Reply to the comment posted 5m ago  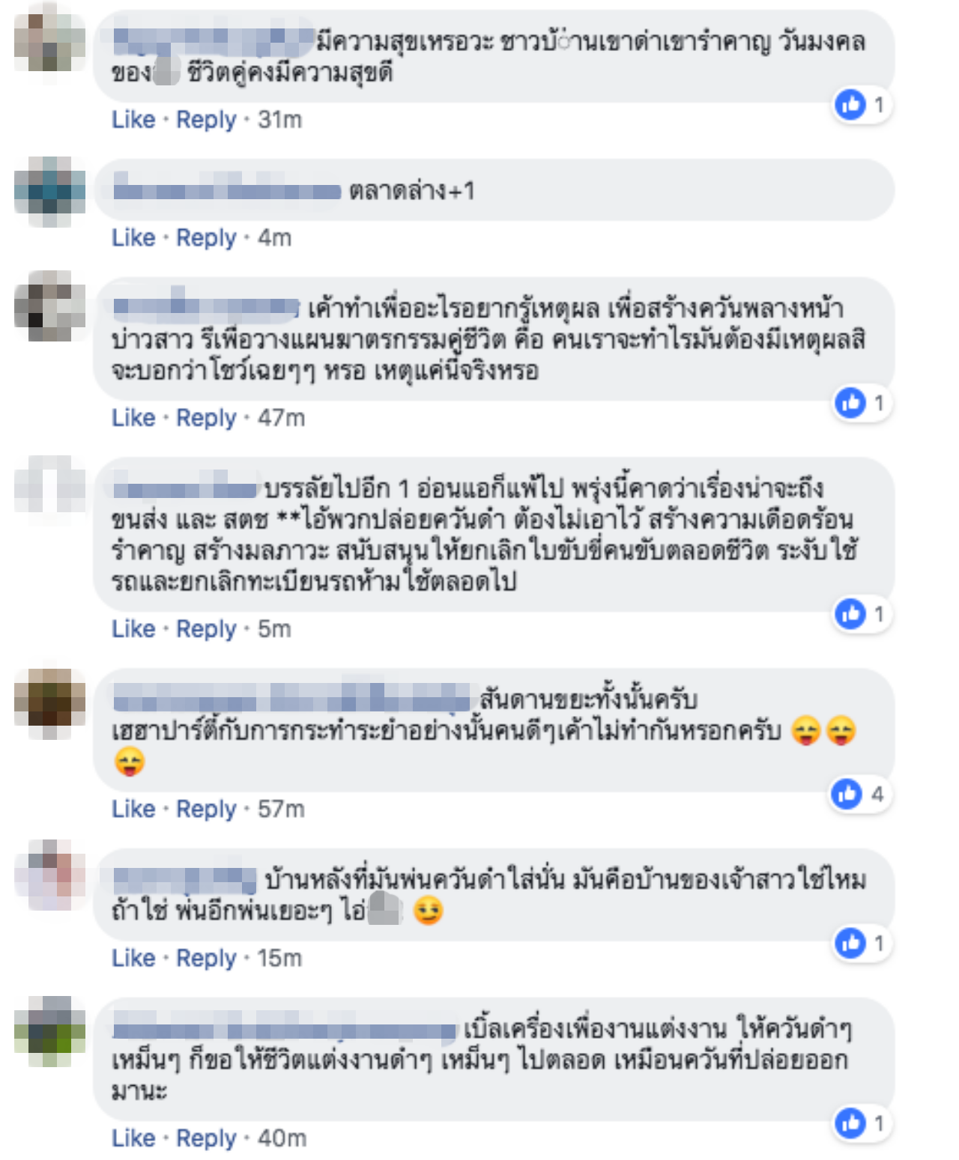tap(206, 629)
